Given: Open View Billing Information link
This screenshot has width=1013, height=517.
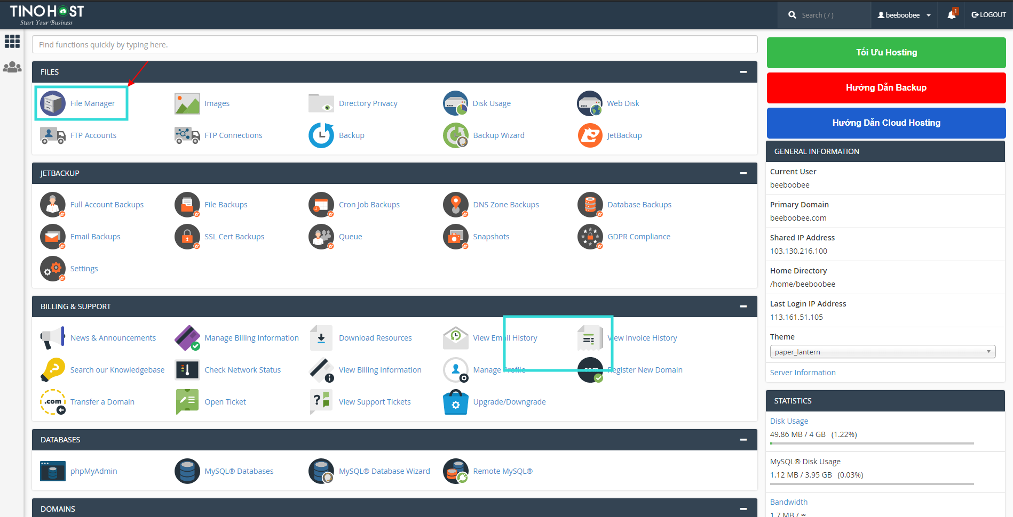Looking at the screenshot, I should pyautogui.click(x=380, y=370).
